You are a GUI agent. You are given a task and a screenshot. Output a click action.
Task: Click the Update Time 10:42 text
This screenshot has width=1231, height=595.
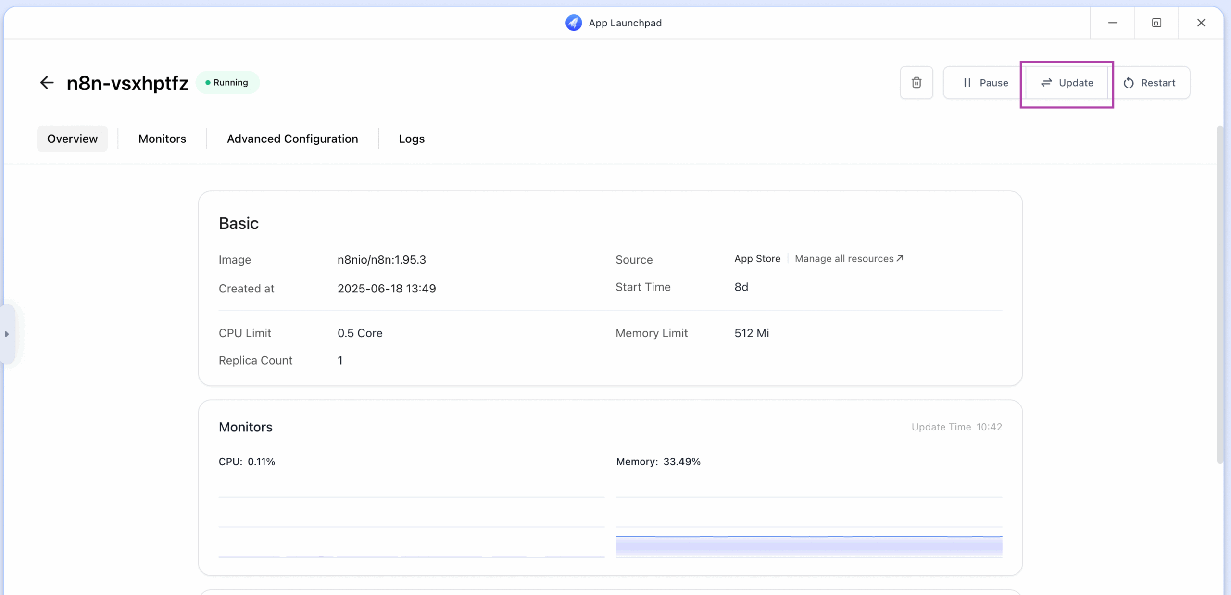tap(957, 427)
